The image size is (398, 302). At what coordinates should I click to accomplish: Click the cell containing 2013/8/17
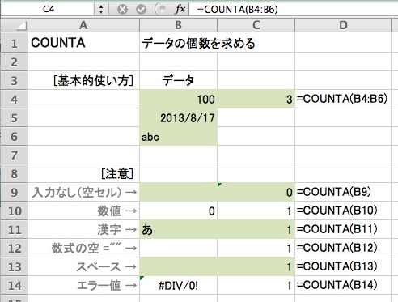pos(178,118)
